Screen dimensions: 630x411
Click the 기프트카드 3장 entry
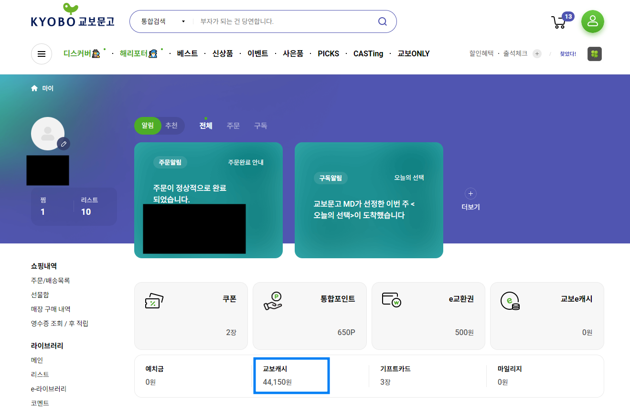pyautogui.click(x=395, y=376)
